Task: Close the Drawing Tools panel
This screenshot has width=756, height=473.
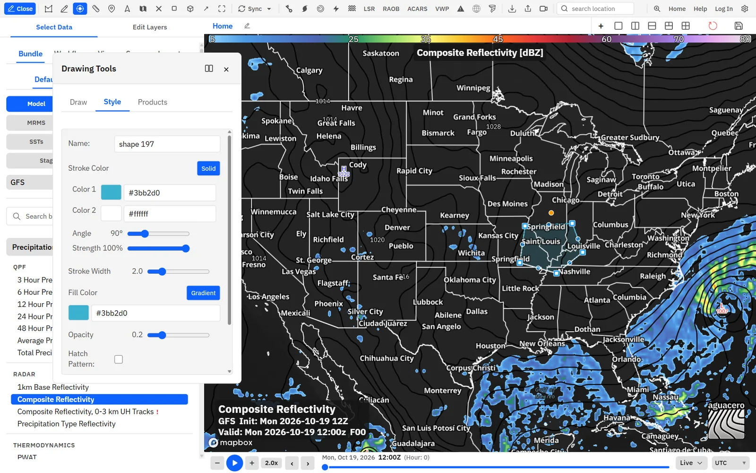Action: pos(226,69)
